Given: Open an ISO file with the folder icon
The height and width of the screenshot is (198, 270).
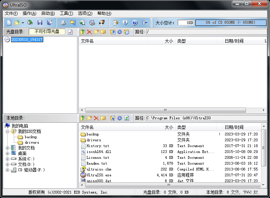Looking at the screenshot, I should (17, 23).
